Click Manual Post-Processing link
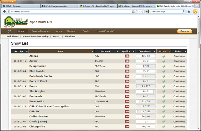201x131 pixels. 36,36
